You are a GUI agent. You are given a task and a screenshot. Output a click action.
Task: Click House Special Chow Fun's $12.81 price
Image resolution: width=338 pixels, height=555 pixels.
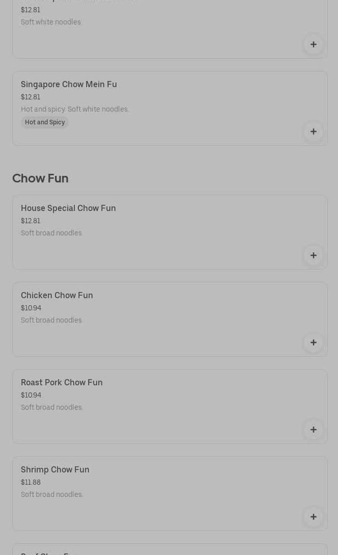(x=31, y=221)
